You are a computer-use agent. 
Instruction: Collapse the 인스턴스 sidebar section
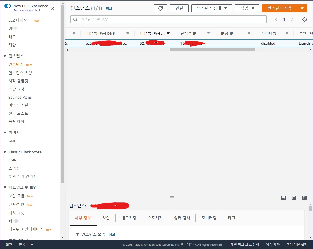[x=5, y=56]
